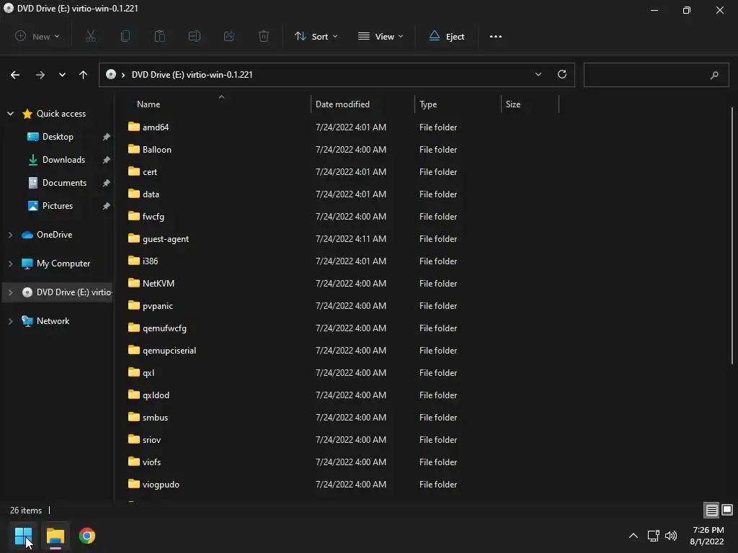The height and width of the screenshot is (553, 738).
Task: Eject the DVD drive
Action: (447, 36)
